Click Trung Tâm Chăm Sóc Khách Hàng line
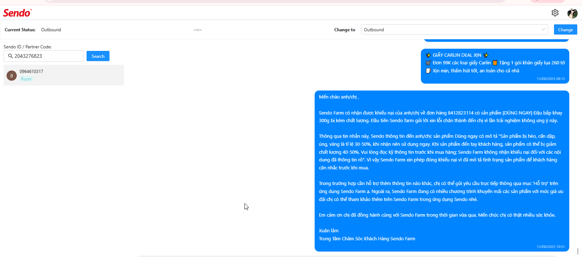Screen dimensions: 582x257 click(367, 239)
